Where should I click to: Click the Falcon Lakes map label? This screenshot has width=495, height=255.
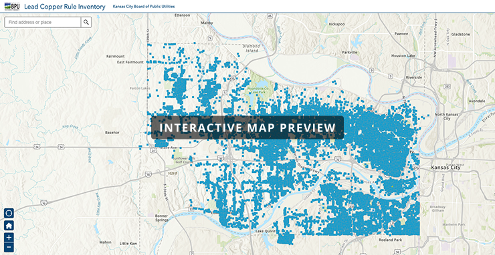click(x=140, y=88)
